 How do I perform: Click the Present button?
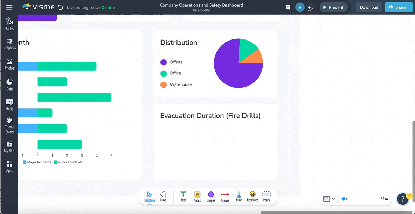[x=333, y=7]
